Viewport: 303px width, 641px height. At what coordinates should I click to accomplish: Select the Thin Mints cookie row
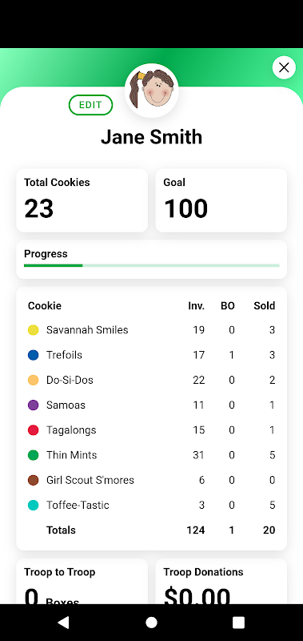pyautogui.click(x=152, y=455)
